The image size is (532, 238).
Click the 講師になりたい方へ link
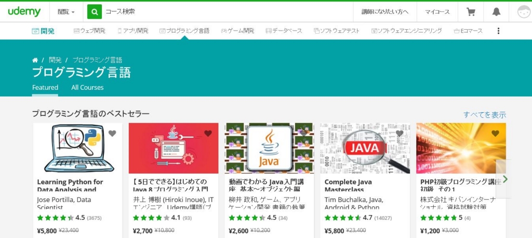[x=385, y=12]
